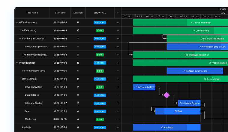Toggle Beta Release NOT DONE badge

100,95
